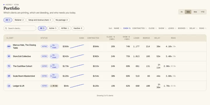Screen dimensions: 210x105
Task: Click Ledger & Lift's ACTIVE status badge
Action: [x=44, y=86]
